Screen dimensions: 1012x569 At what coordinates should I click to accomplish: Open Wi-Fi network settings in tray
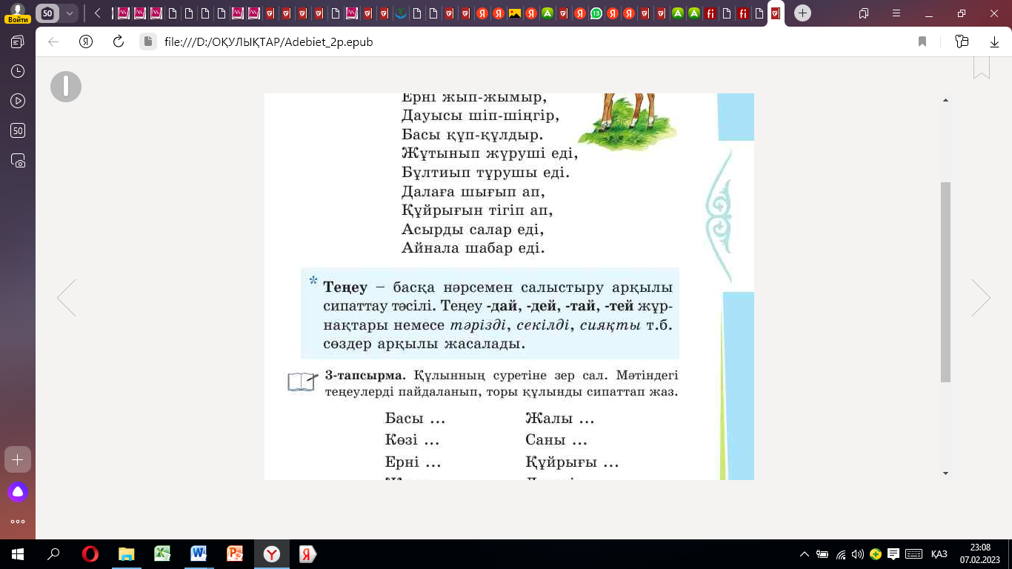tap(841, 554)
